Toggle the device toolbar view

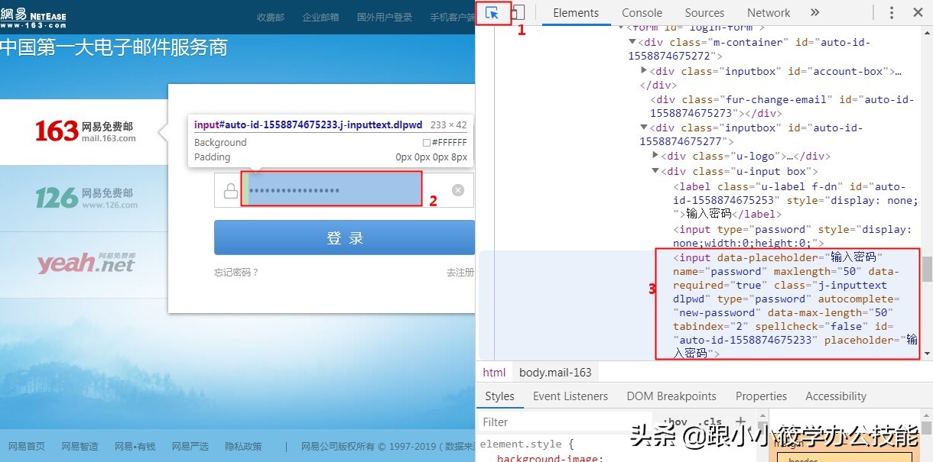pyautogui.click(x=518, y=12)
